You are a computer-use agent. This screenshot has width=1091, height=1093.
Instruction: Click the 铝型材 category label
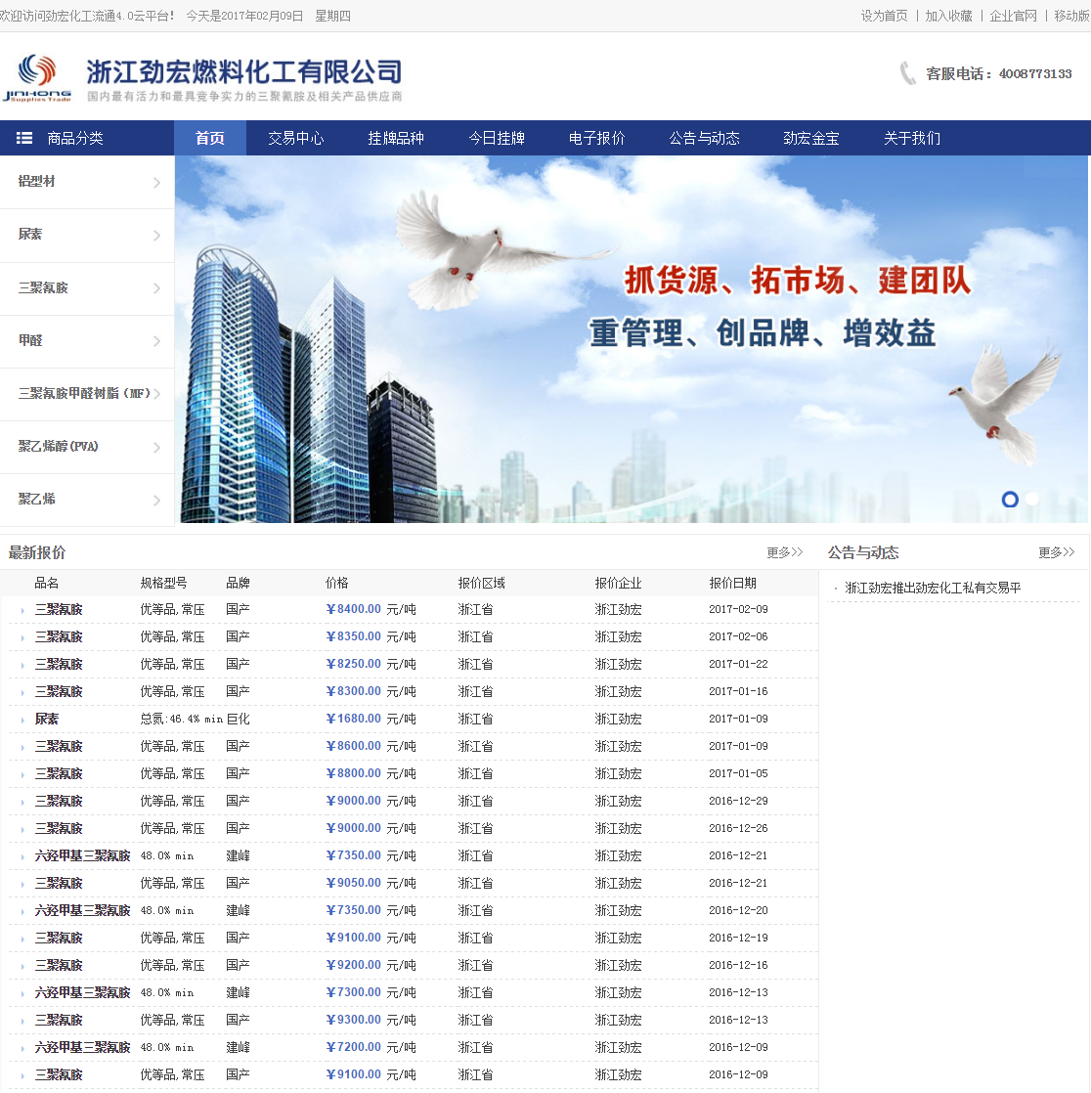click(36, 181)
